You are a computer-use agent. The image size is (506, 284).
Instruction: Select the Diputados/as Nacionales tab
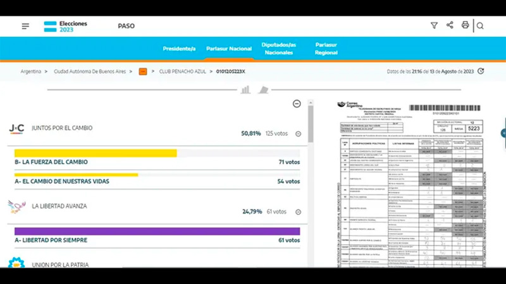coord(279,49)
